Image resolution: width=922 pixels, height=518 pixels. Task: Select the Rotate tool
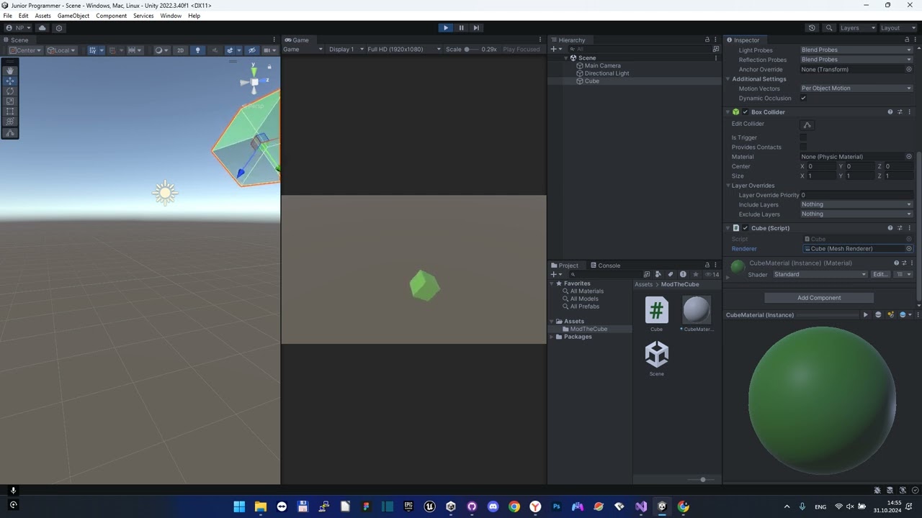10,91
